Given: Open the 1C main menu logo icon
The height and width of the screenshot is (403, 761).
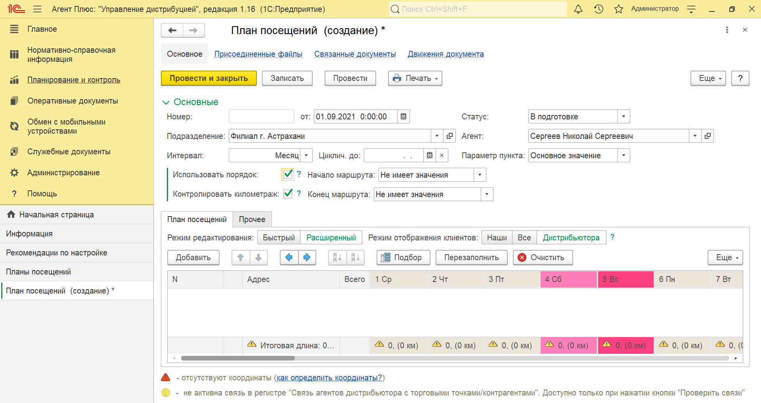Looking at the screenshot, I should pyautogui.click(x=16, y=9).
